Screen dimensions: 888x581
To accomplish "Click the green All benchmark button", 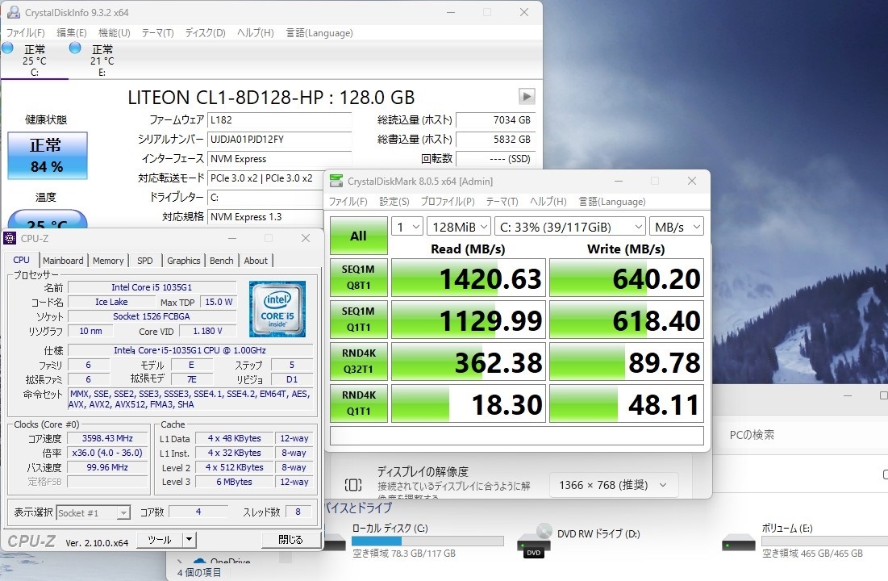I will (358, 236).
